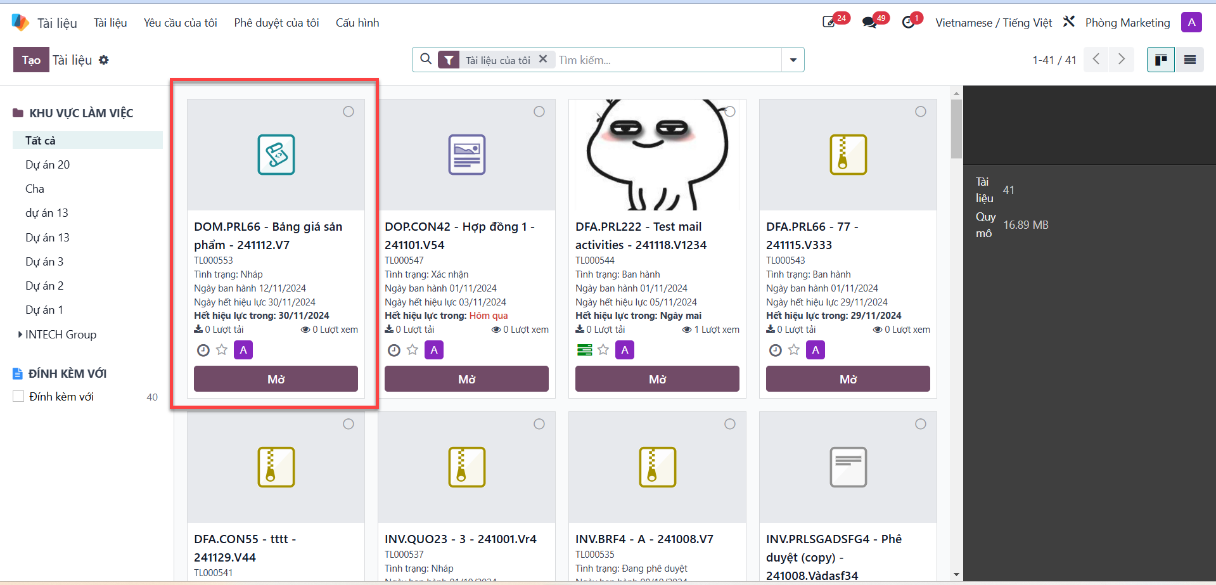Remove the 'Tài liệu của tôi' filter
This screenshot has height=585, width=1216.
pos(543,59)
